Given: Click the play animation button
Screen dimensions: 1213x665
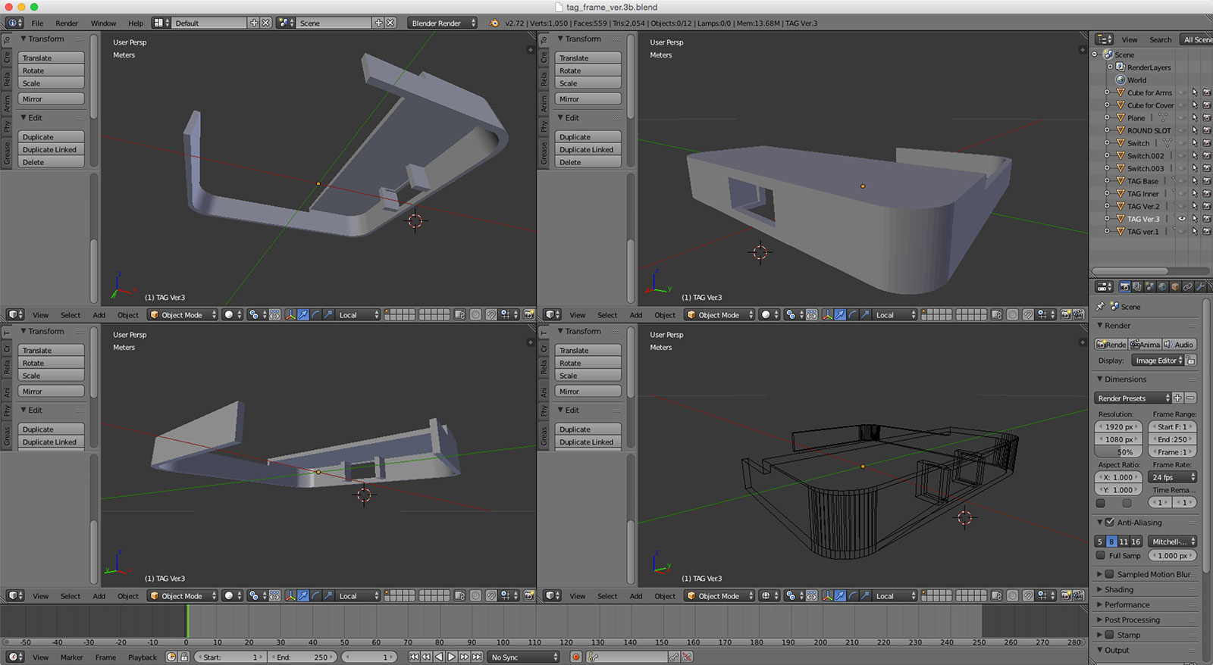Looking at the screenshot, I should 452,657.
